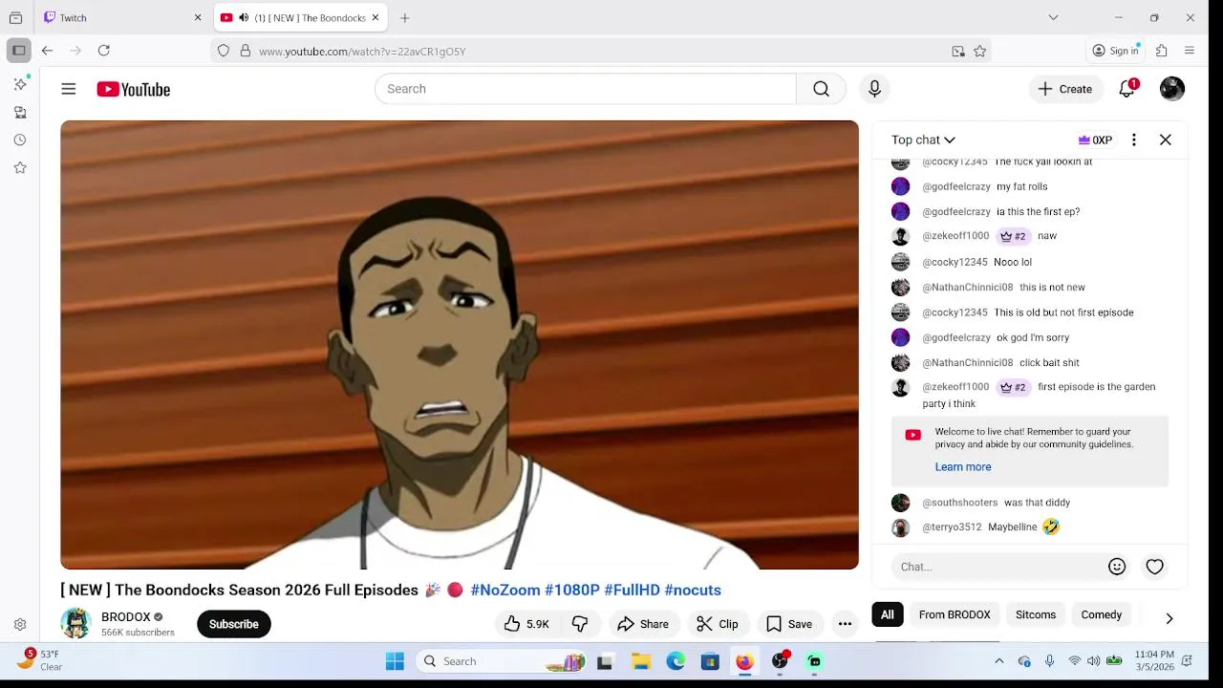1223x688 pixels.
Task: Select the Boondocks YouTube tab
Action: pos(299,17)
